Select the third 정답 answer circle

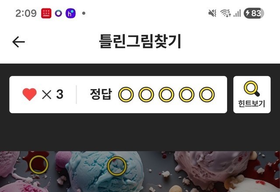pyautogui.click(x=166, y=95)
